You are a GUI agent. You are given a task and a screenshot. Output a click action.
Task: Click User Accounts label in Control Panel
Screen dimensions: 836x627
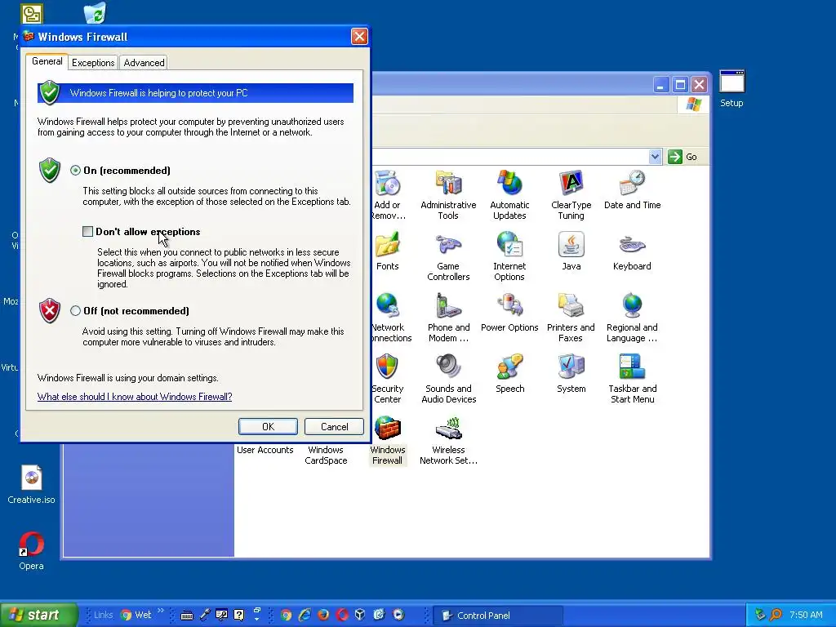(x=265, y=450)
